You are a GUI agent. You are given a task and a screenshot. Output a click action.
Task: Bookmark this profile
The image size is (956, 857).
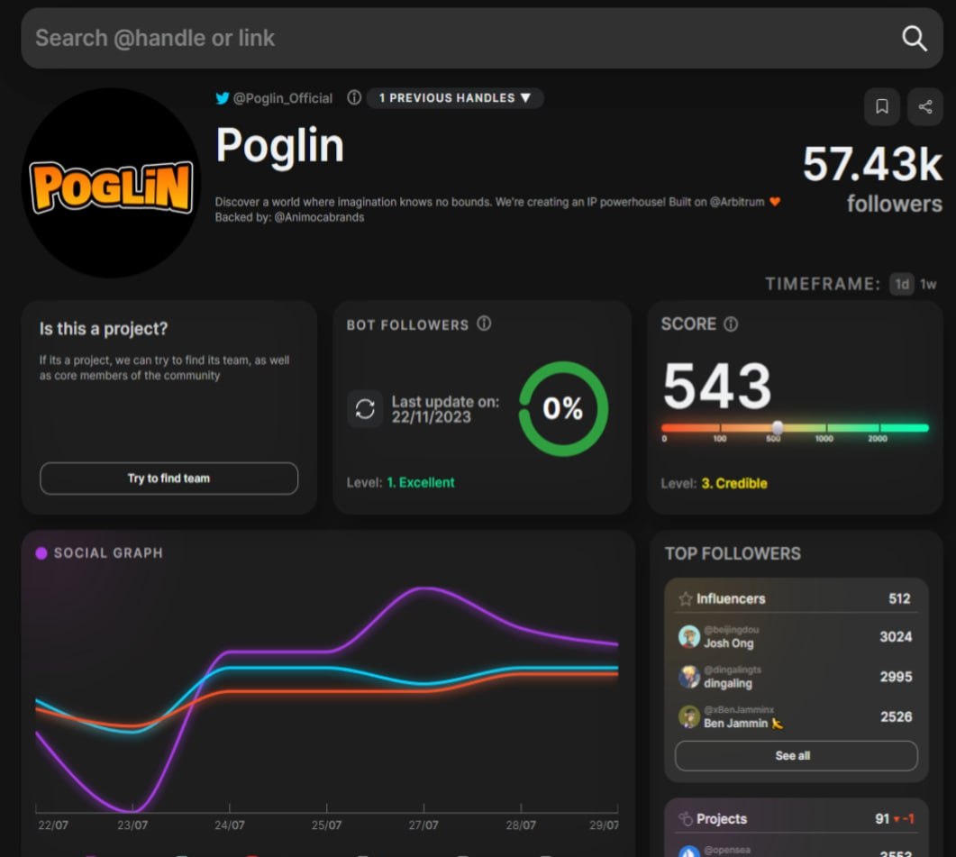(x=881, y=106)
